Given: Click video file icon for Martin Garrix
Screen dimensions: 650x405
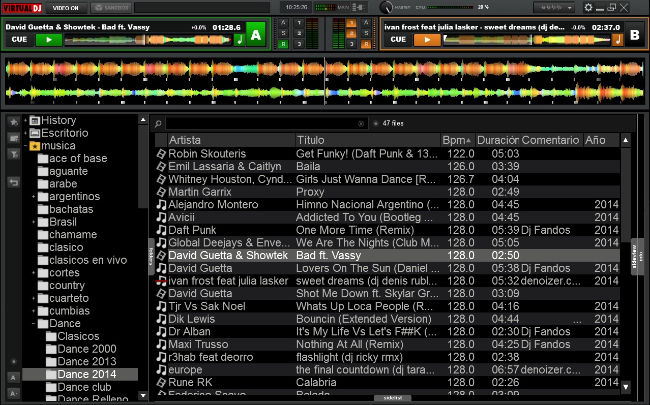Looking at the screenshot, I should coord(161,192).
